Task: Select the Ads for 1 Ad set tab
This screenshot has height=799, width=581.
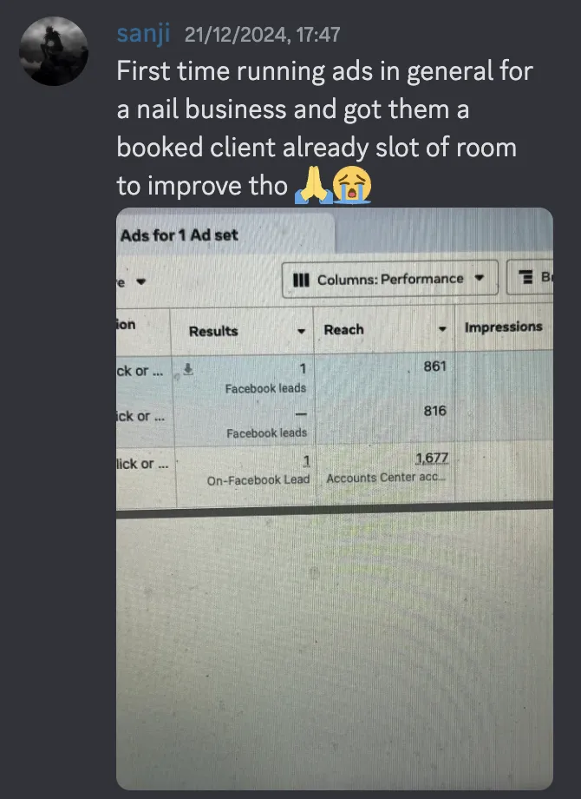Action: point(180,234)
